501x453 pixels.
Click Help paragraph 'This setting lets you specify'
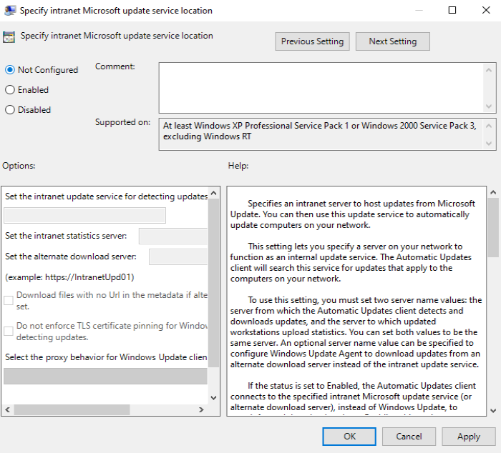tap(351, 262)
